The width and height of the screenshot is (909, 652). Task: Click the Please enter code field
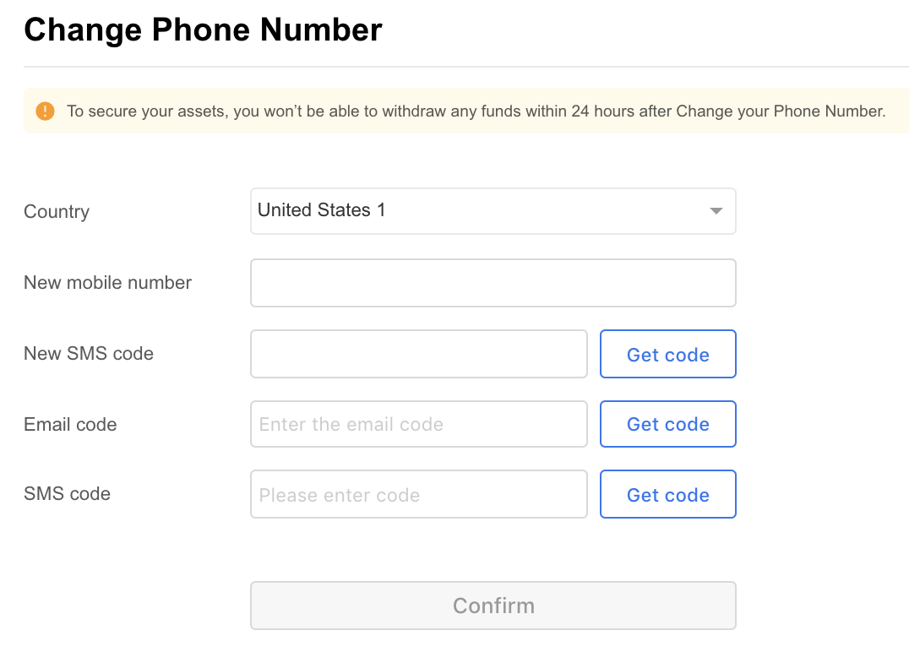pyautogui.click(x=418, y=494)
